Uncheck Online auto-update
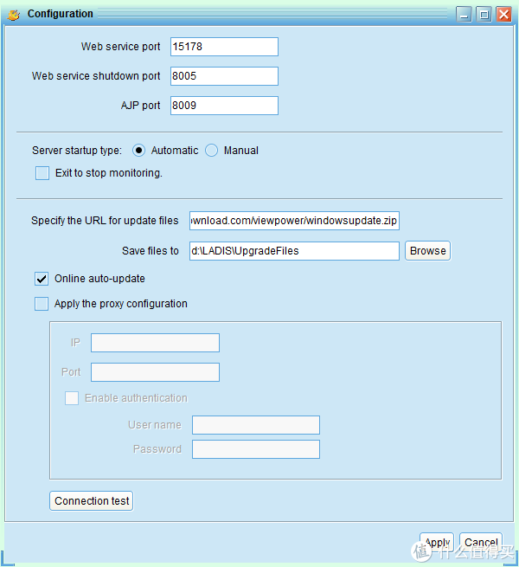Viewport: 519px width, 567px height. tap(42, 279)
